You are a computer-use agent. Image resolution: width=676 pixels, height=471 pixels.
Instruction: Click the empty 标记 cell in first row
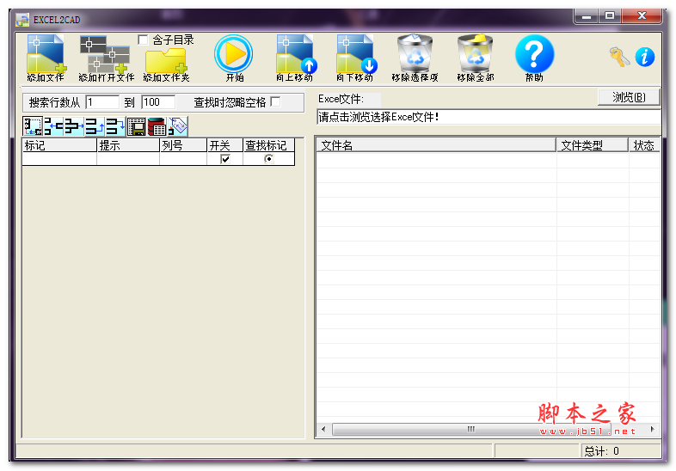point(59,159)
